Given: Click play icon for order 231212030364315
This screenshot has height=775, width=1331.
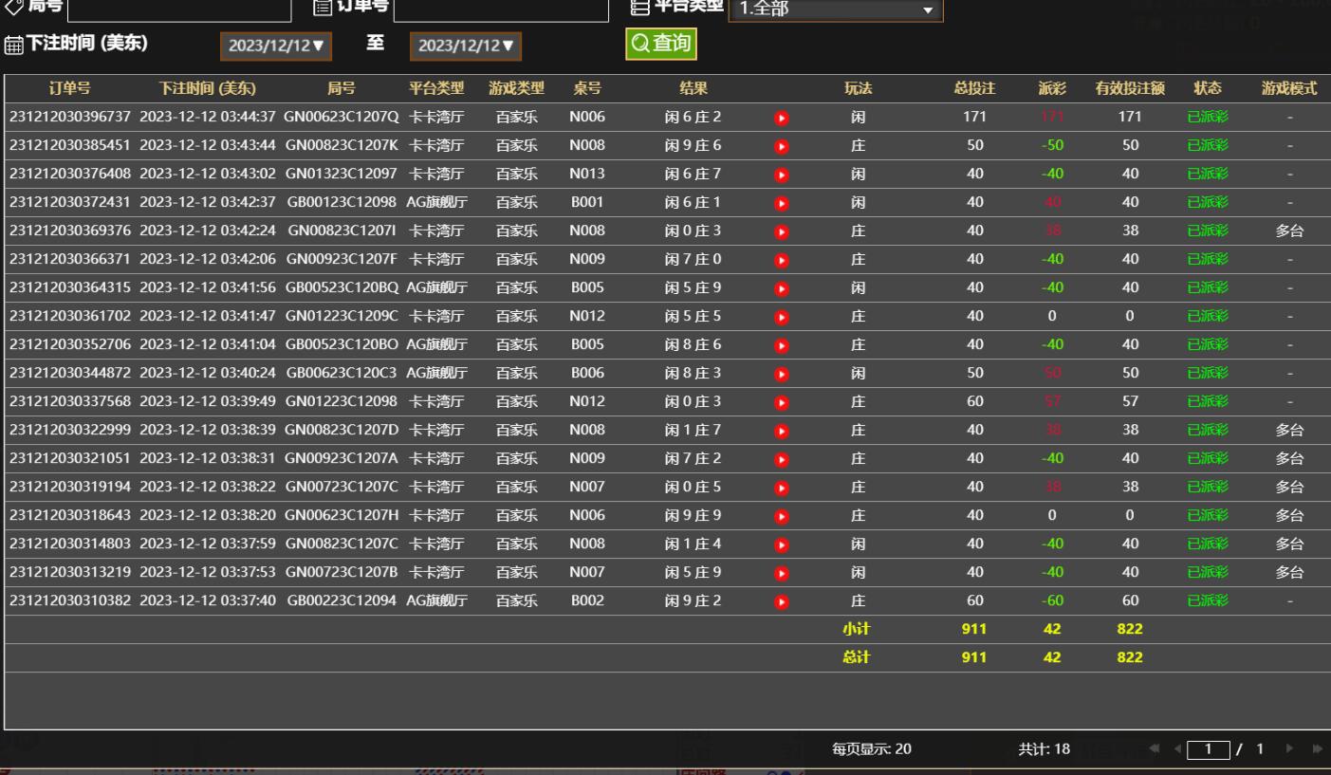Looking at the screenshot, I should pos(782,288).
